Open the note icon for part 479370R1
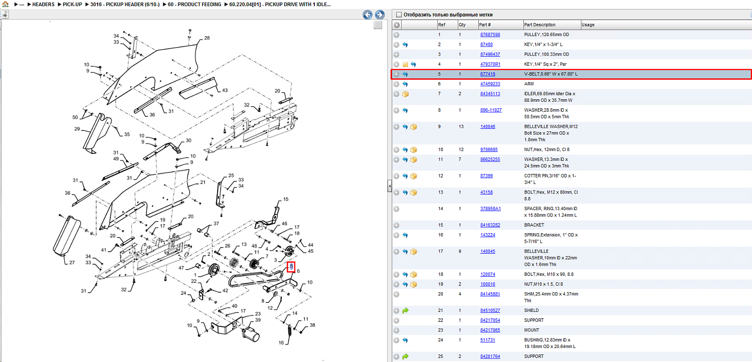752x362 pixels. [405, 64]
